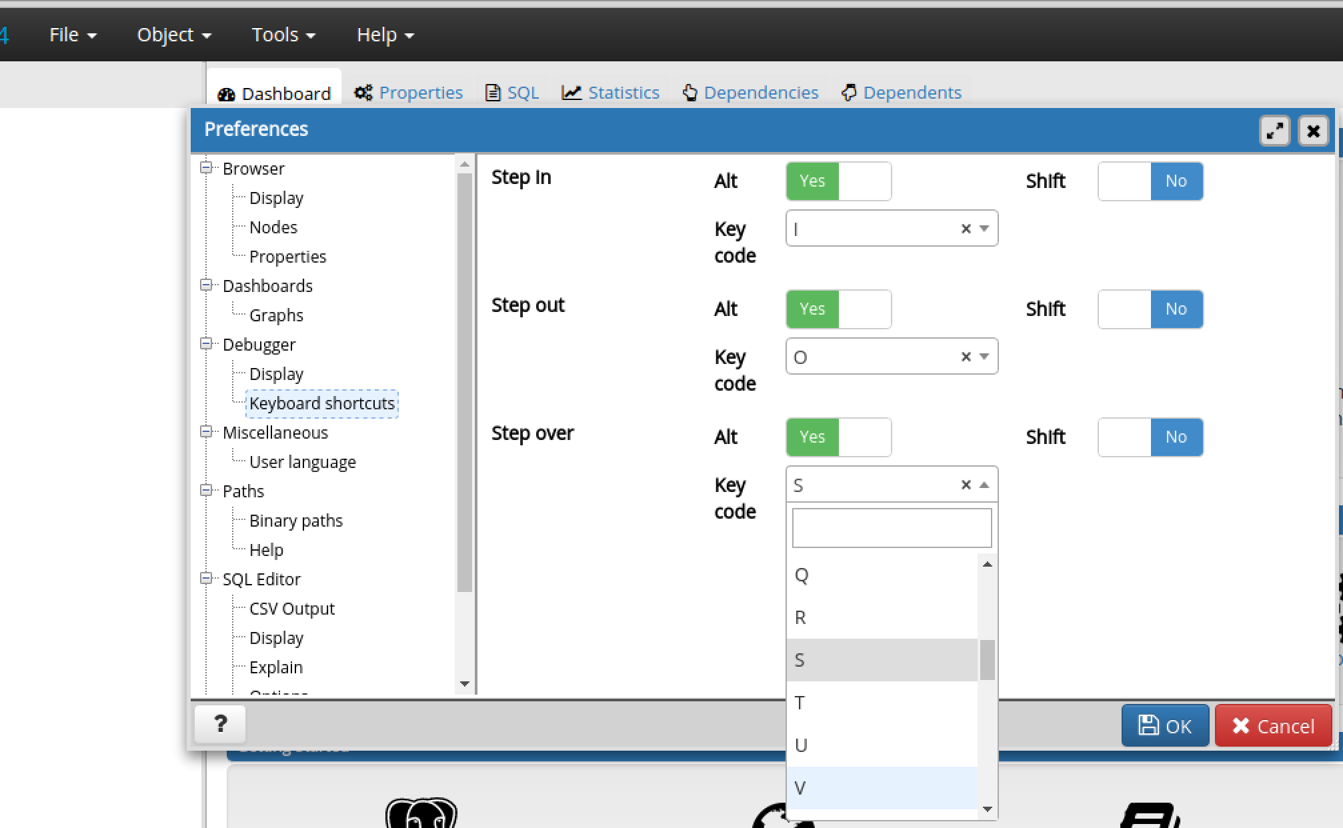This screenshot has height=828, width=1343.
Task: Clear the Step out key code value
Action: pyautogui.click(x=965, y=357)
